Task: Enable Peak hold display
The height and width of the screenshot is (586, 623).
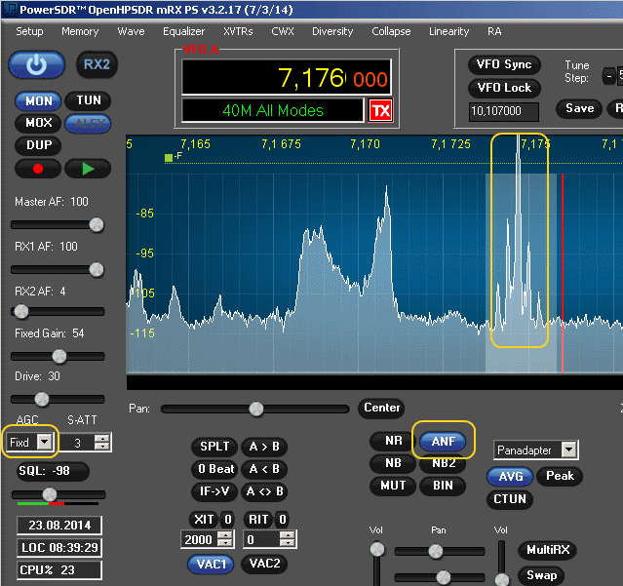Action: (x=560, y=476)
